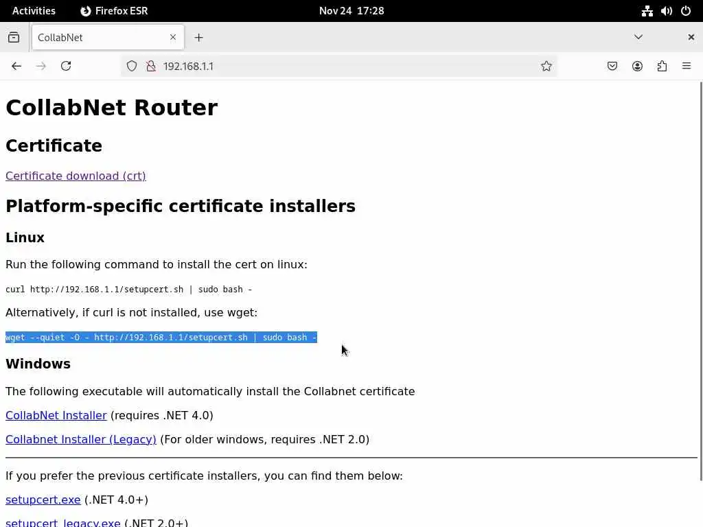Close the Firefox window
Viewport: 703px width, 527px height.
[691, 37]
